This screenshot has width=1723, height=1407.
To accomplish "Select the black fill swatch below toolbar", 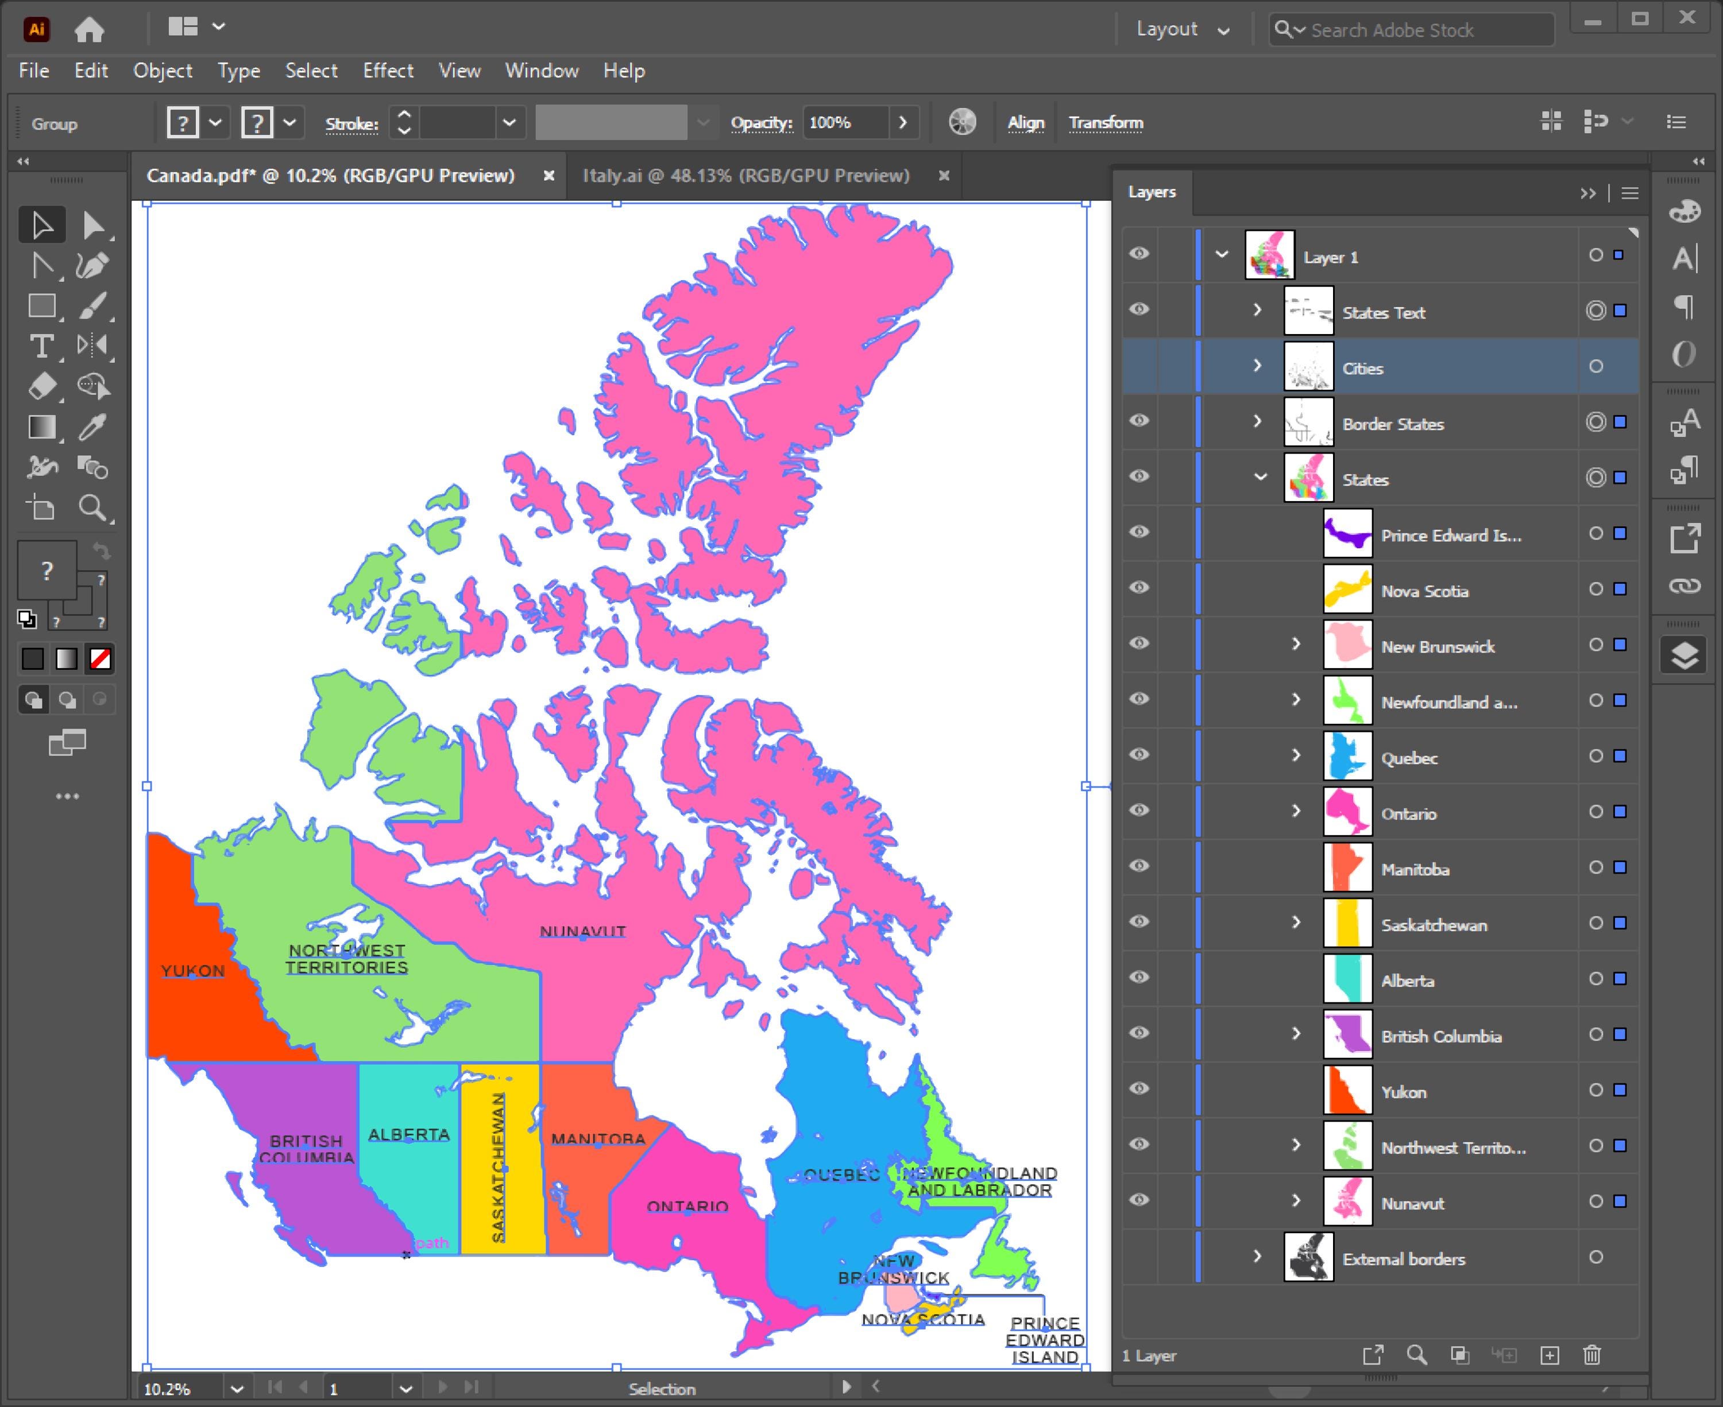I will 32,659.
